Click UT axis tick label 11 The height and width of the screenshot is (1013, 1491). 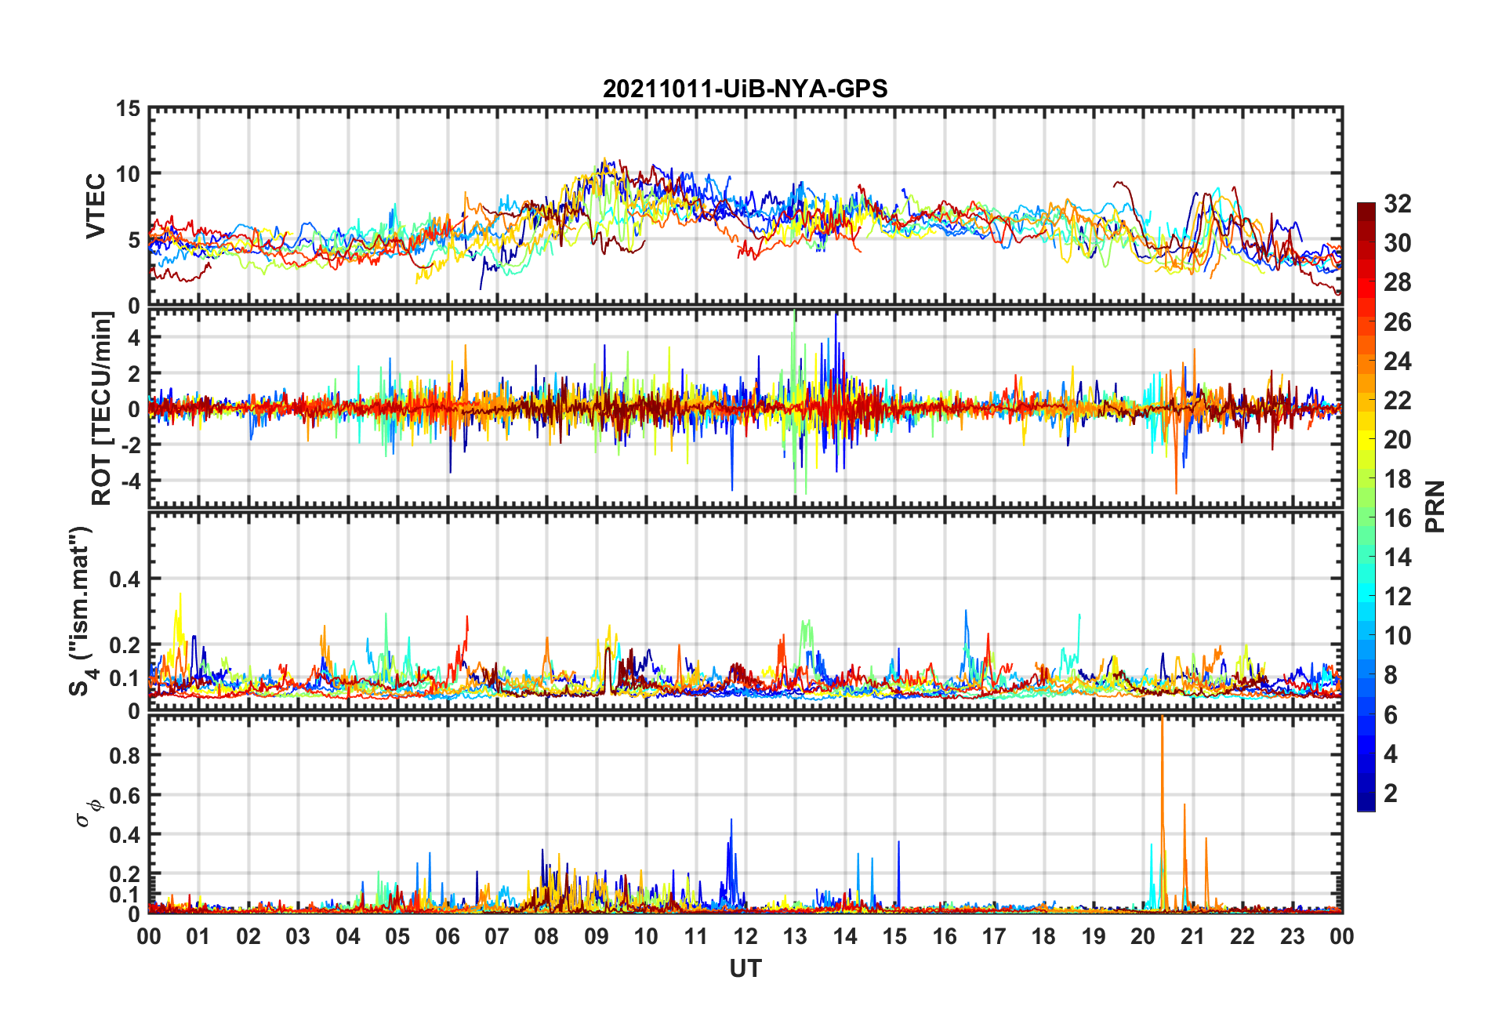click(696, 936)
